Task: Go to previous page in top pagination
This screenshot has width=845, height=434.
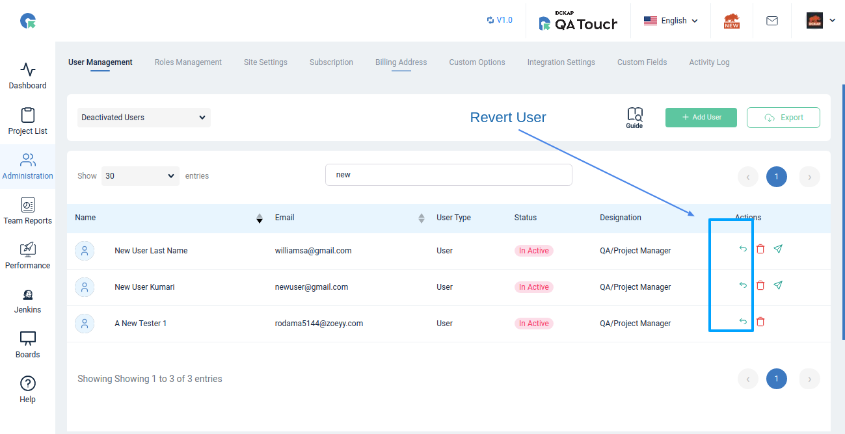Action: click(x=748, y=177)
